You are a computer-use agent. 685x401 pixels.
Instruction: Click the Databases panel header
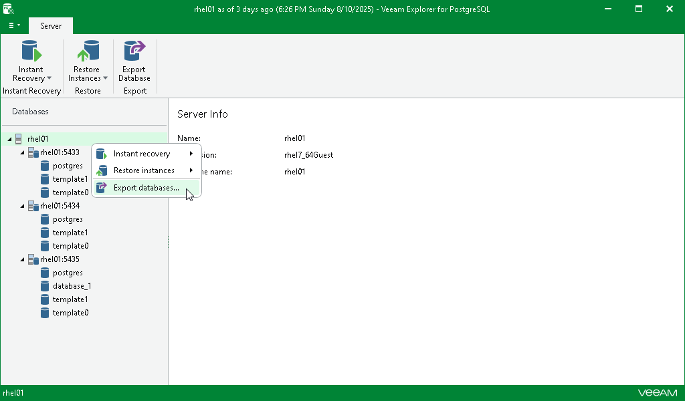[30, 112]
